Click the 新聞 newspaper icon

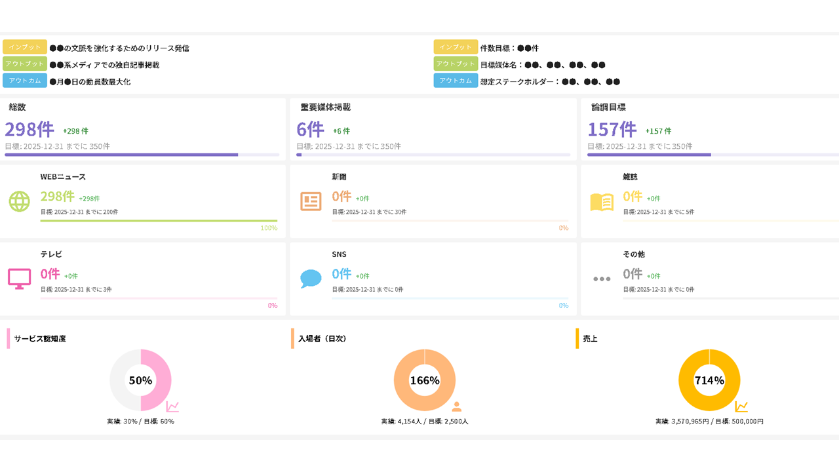311,201
